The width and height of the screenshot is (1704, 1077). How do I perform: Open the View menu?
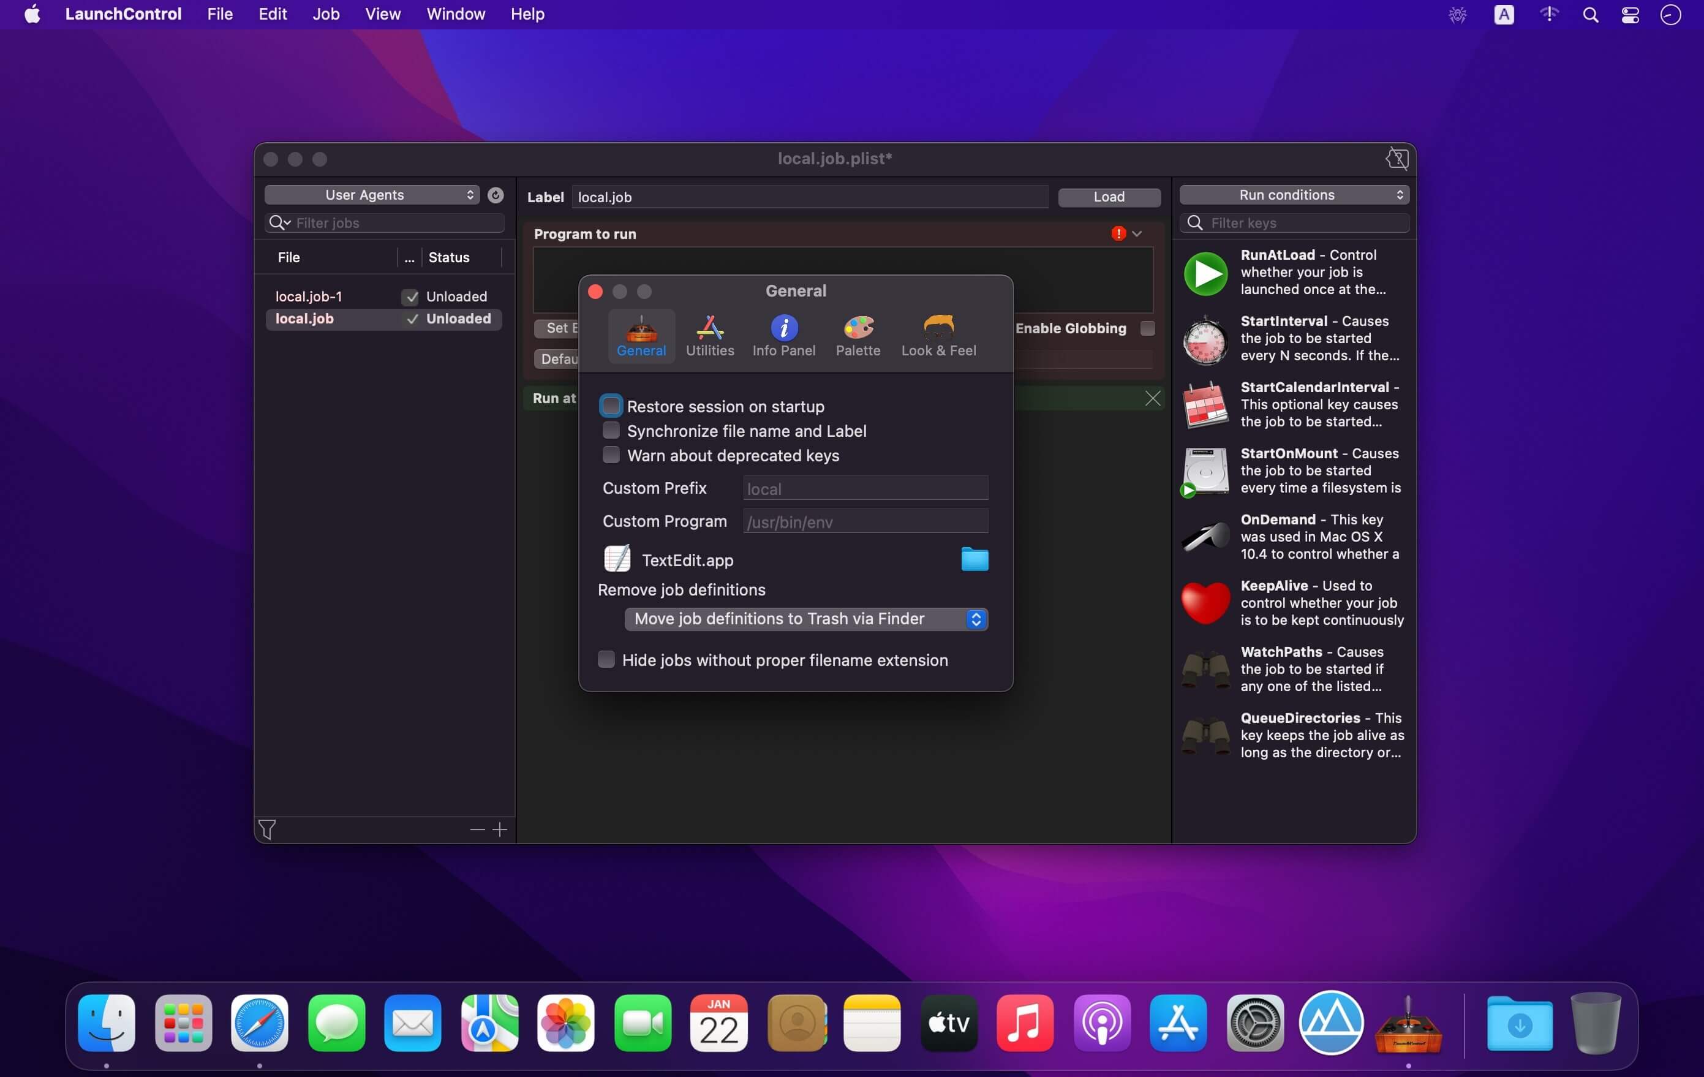pos(382,14)
